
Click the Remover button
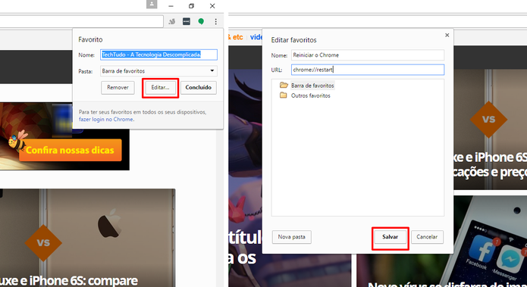click(118, 88)
